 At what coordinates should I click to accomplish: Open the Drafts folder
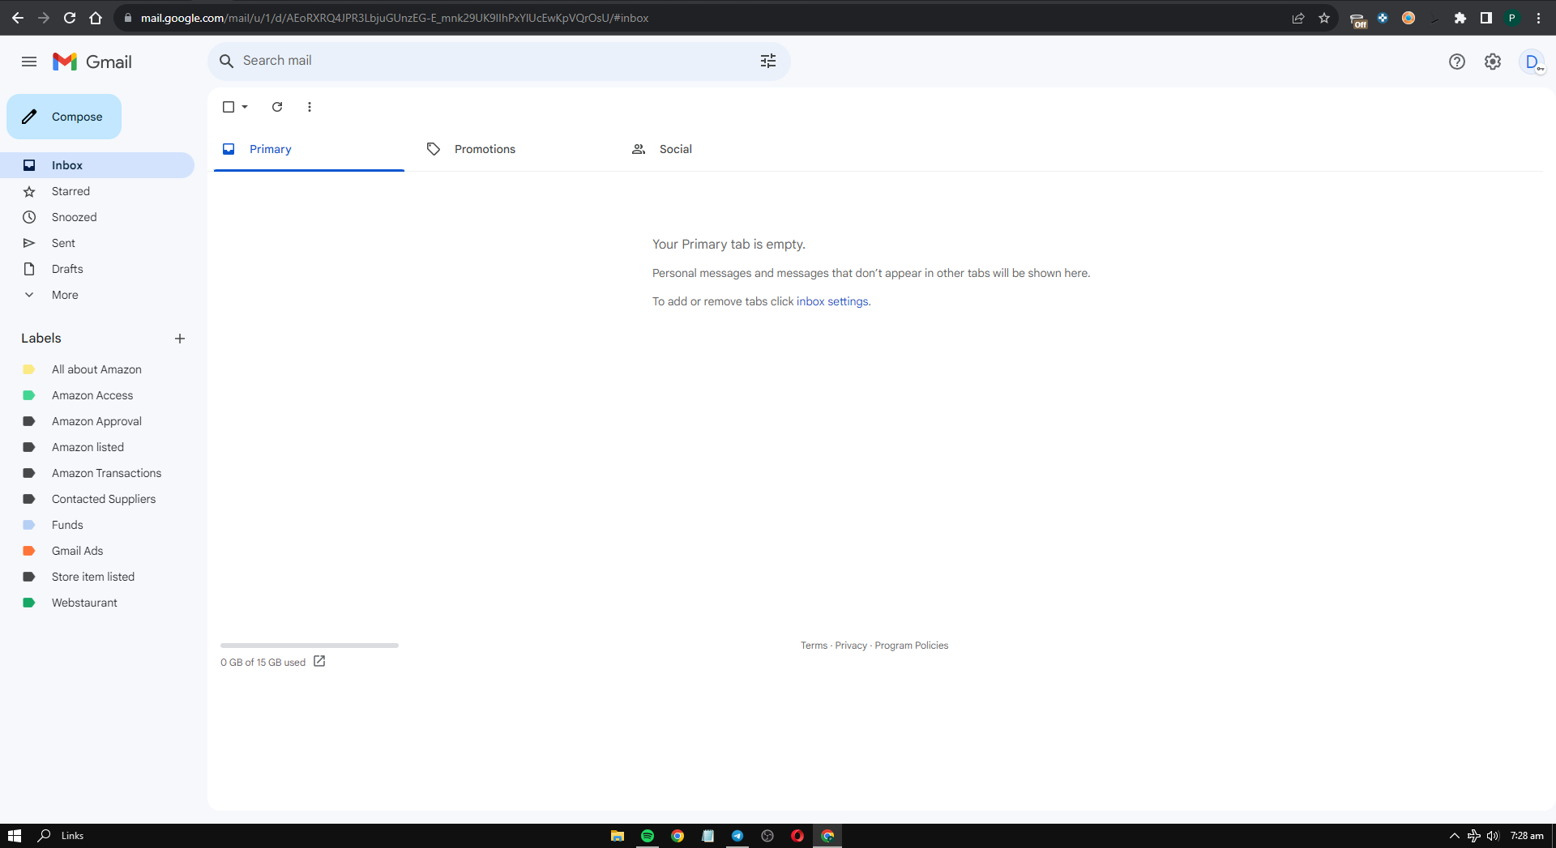click(97, 269)
